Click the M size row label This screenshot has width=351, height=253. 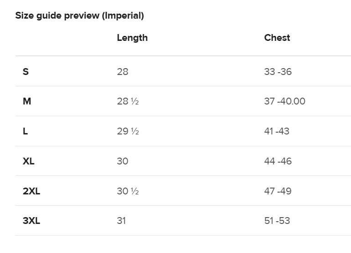(27, 101)
